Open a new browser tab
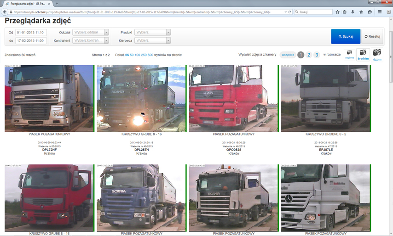 [57, 4]
